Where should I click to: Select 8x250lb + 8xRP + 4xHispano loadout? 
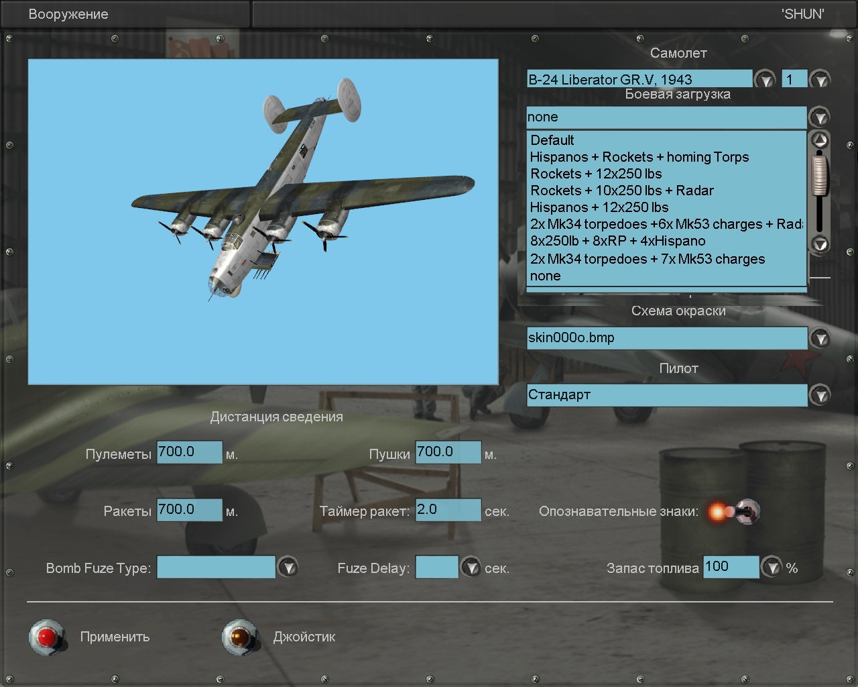667,241
